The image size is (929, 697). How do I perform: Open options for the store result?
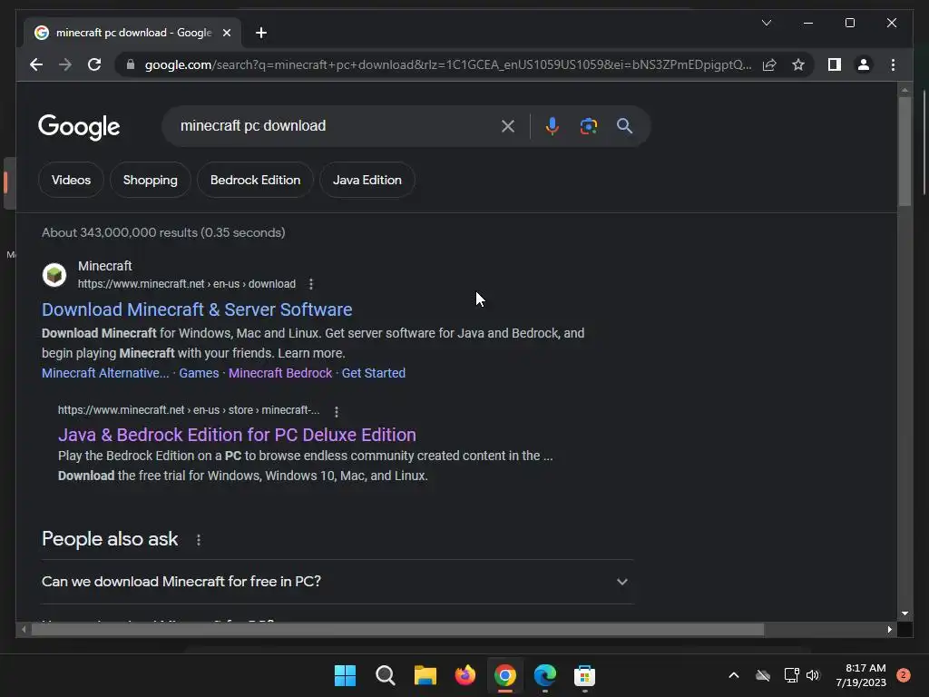point(337,411)
